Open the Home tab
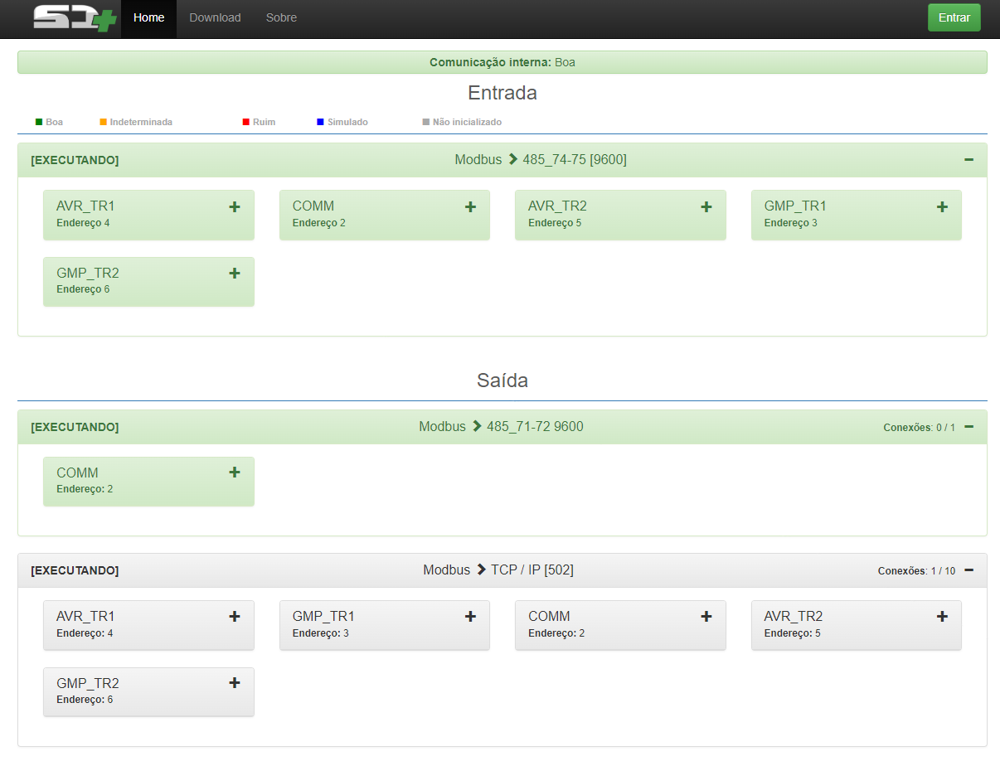1000x761 pixels. point(148,18)
